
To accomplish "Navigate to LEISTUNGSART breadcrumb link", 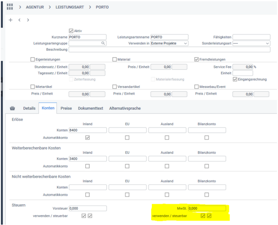I will point(71,7).
